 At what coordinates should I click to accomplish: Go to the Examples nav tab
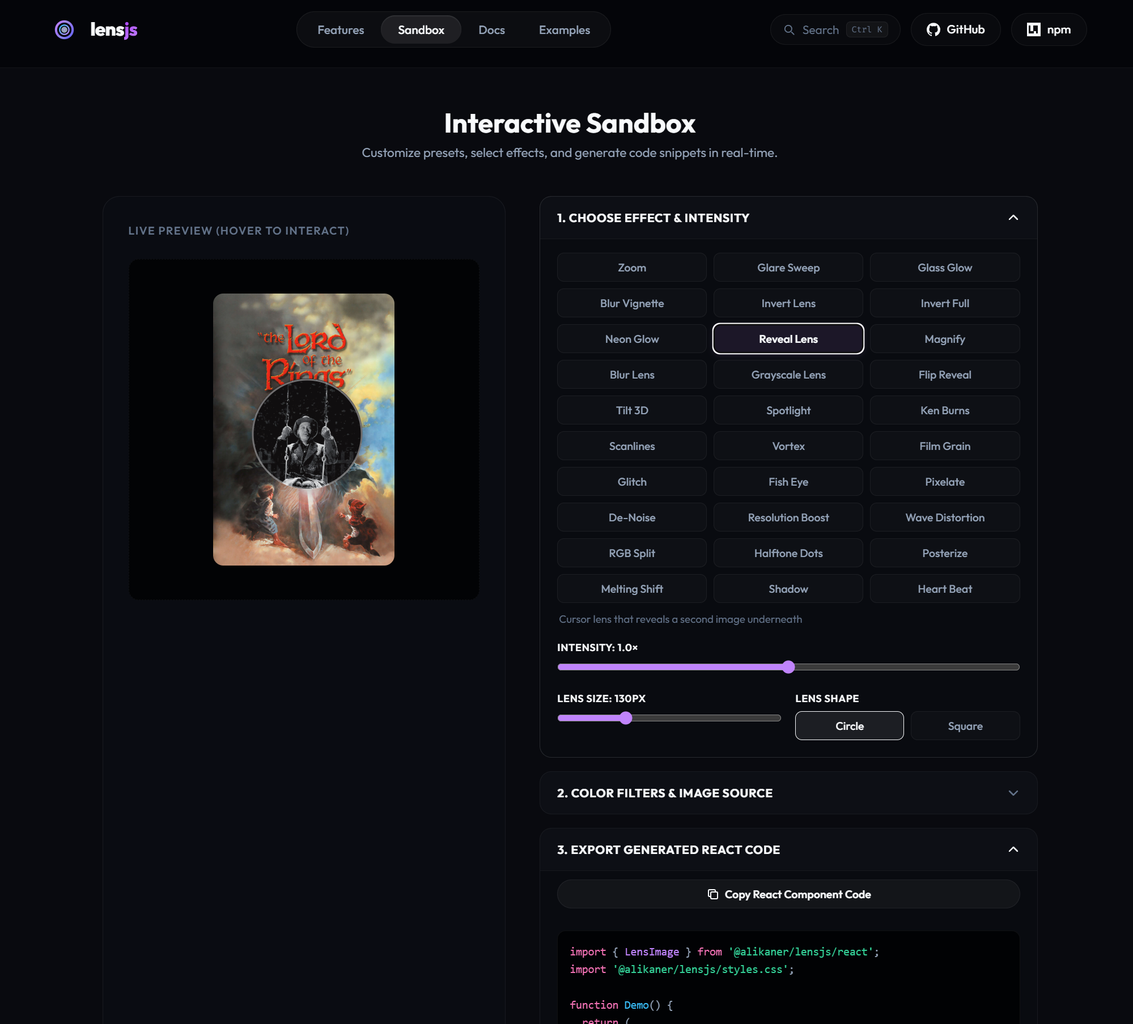tap(565, 29)
